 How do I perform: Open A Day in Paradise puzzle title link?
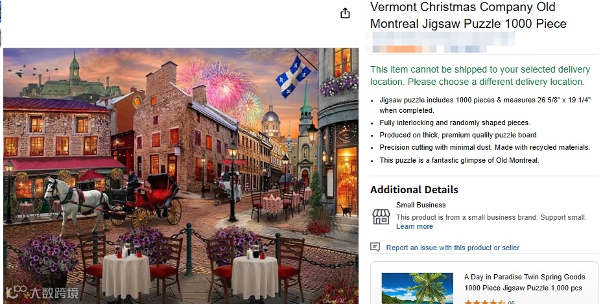(x=525, y=282)
